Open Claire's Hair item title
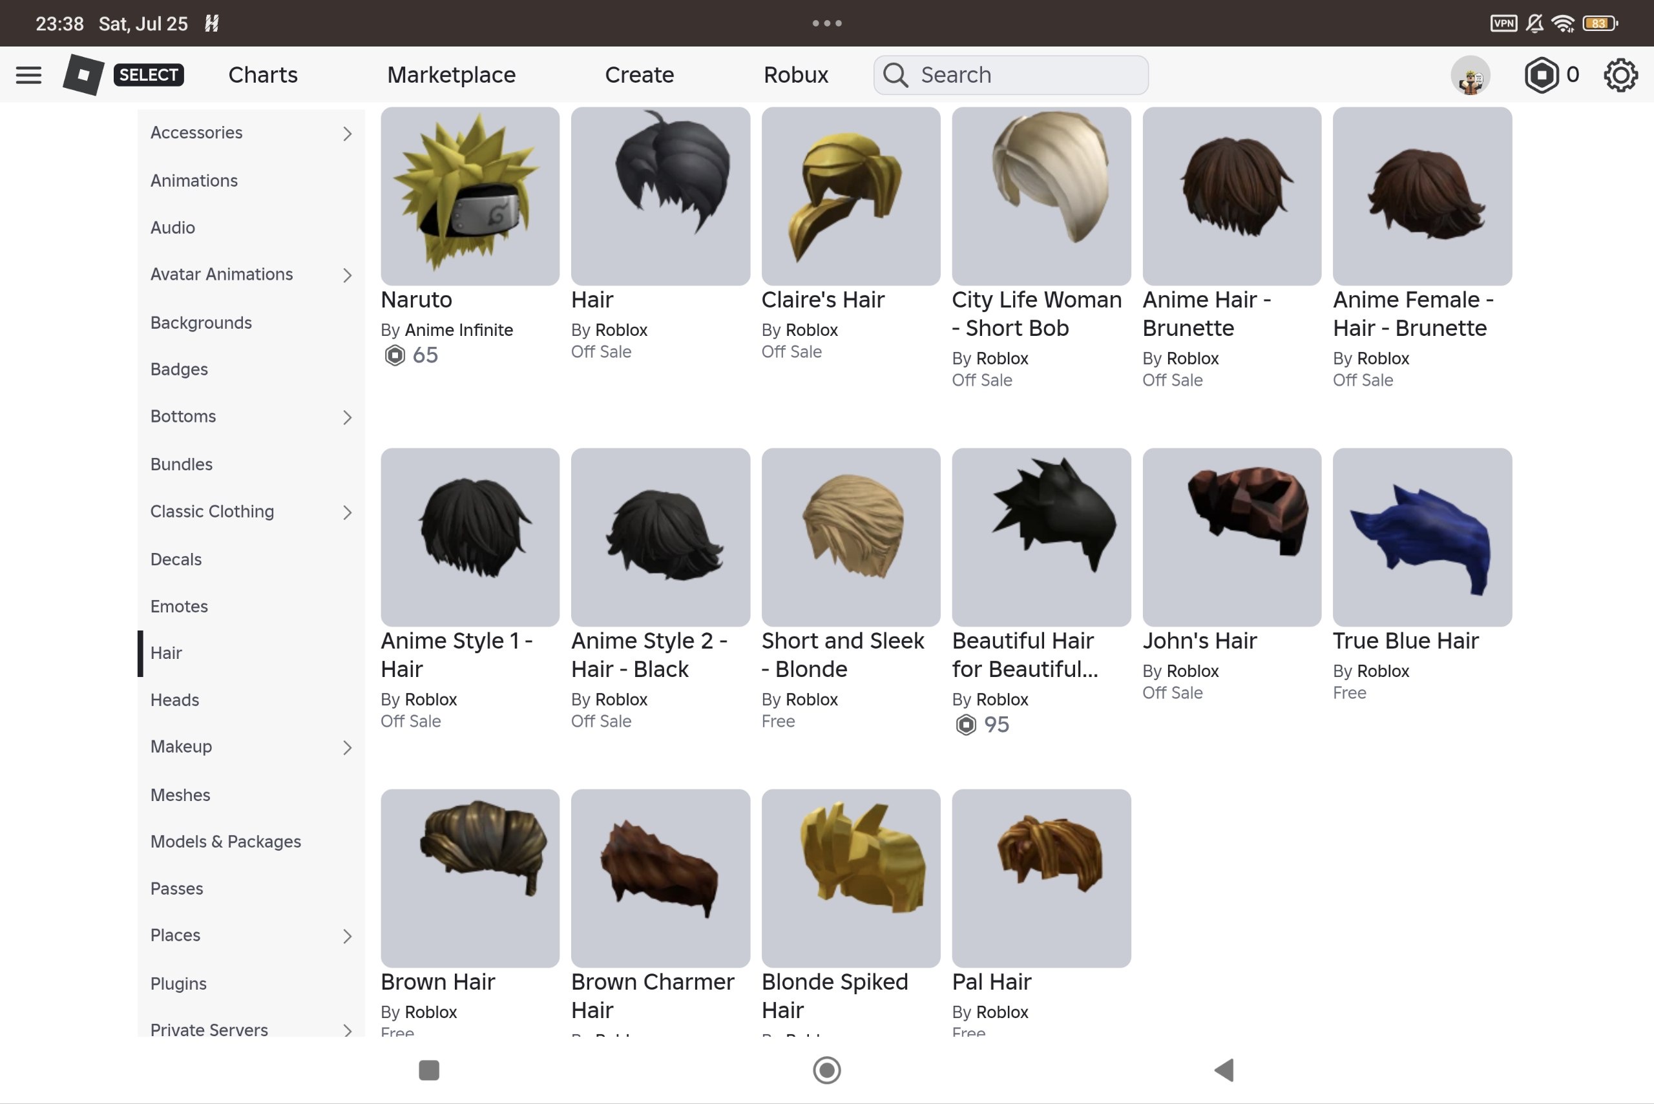Screen dimensions: 1654x1104 (822, 299)
